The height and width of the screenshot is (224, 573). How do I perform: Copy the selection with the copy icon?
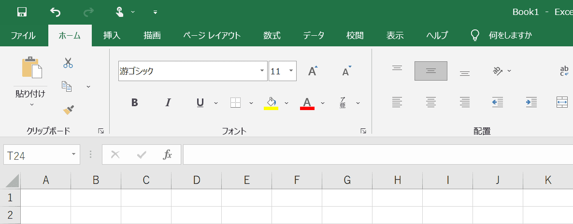[x=67, y=86]
